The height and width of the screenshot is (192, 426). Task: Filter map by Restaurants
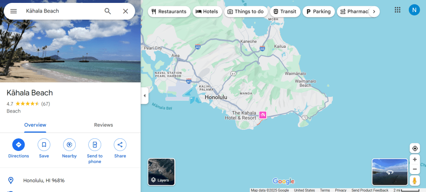tap(169, 12)
